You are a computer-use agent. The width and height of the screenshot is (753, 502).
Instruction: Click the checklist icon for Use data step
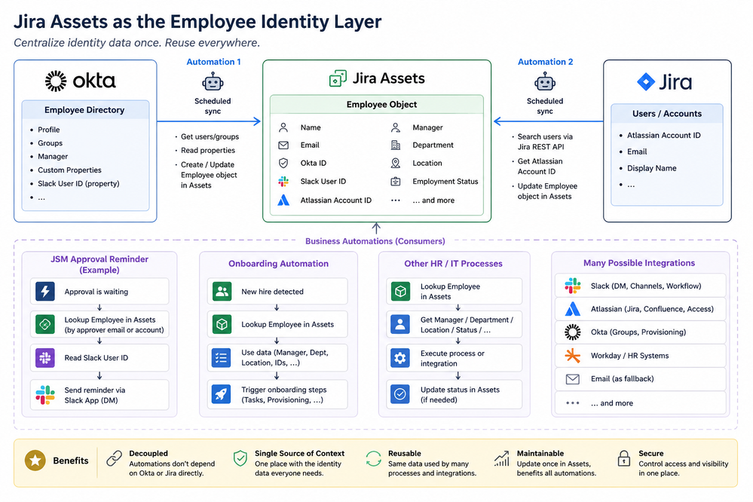(x=221, y=358)
